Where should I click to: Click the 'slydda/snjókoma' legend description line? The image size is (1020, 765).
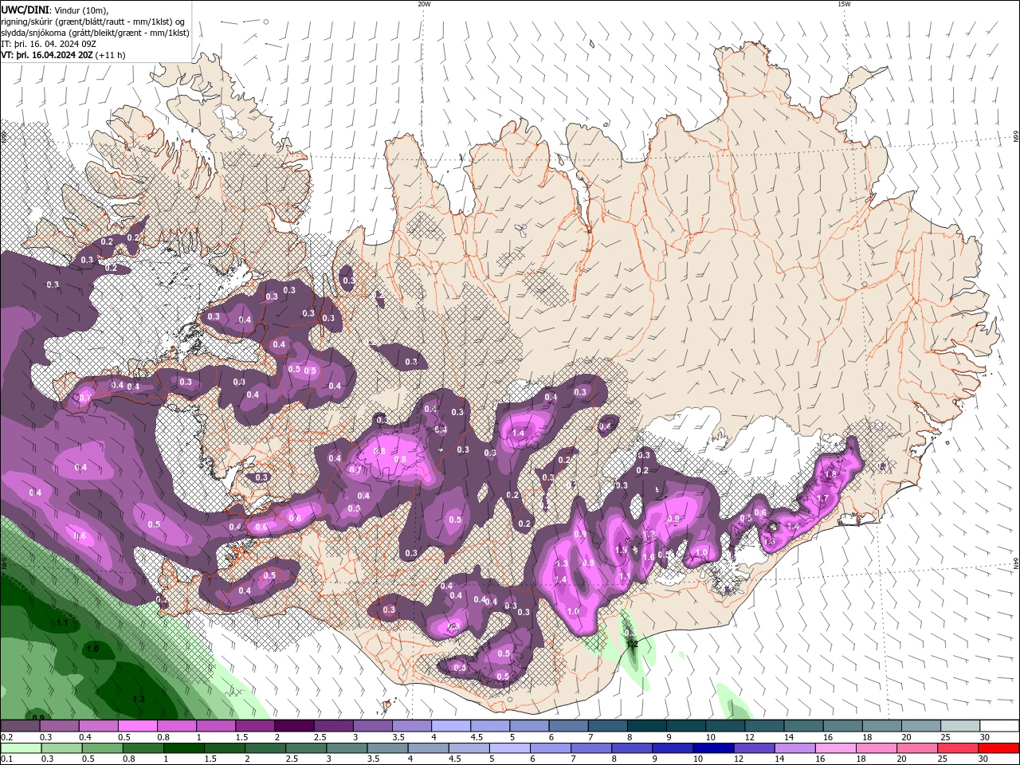tap(96, 33)
